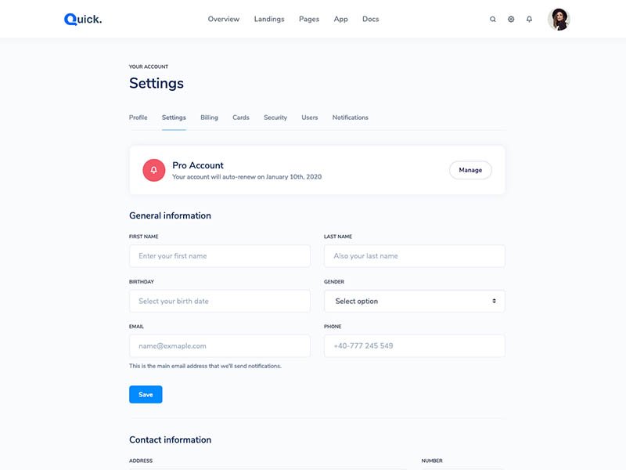This screenshot has width=626, height=470.
Task: Go to the Notifications tab
Action: [x=350, y=117]
